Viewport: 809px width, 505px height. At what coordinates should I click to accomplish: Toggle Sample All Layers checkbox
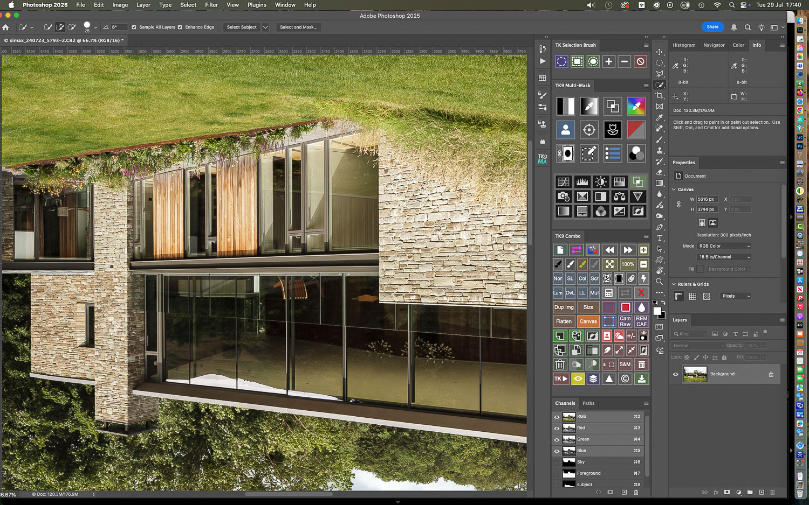(134, 27)
